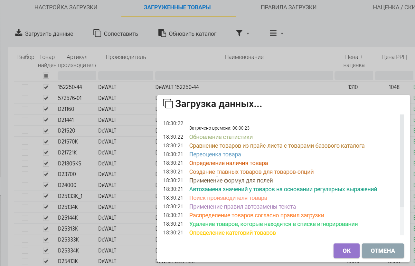Expand the hamburger menu dropdown arrow
The image size is (415, 266).
pyautogui.click(x=282, y=34)
